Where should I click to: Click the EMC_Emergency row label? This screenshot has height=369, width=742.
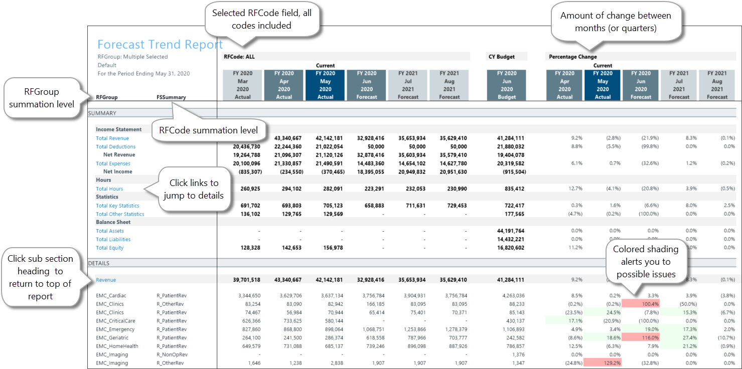(x=115, y=329)
